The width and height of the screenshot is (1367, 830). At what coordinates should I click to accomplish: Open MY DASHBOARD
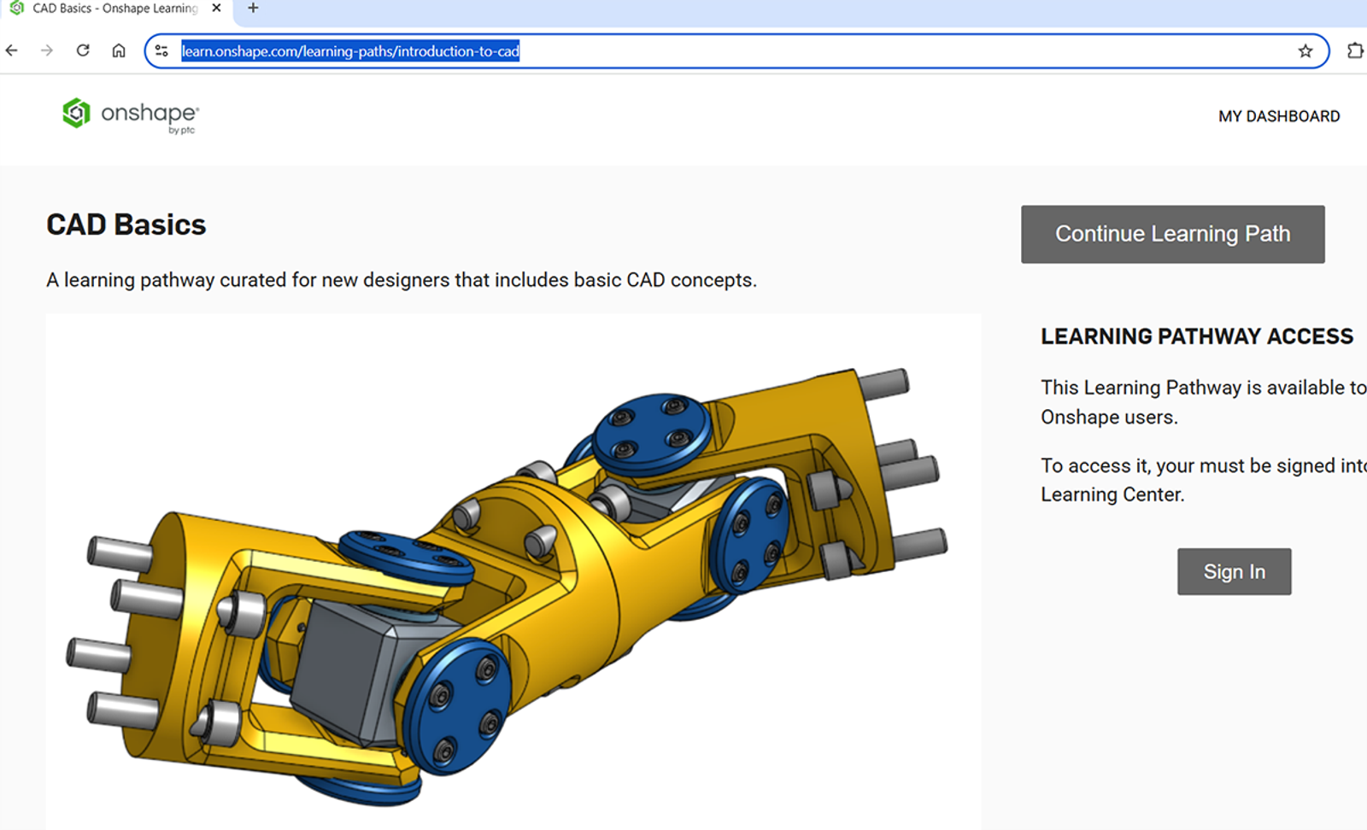tap(1279, 115)
